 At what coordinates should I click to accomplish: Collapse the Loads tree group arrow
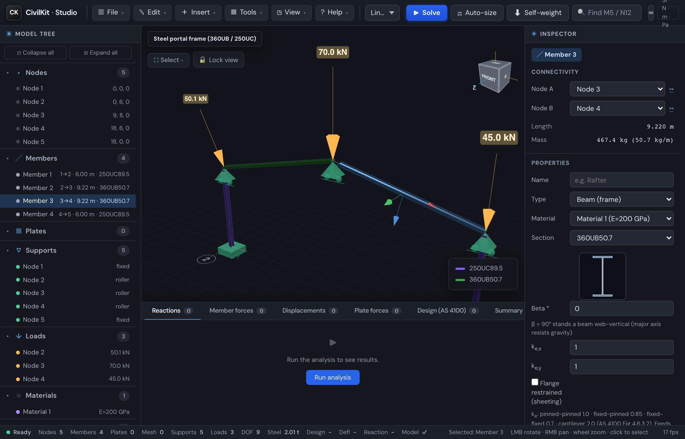[x=8, y=336]
